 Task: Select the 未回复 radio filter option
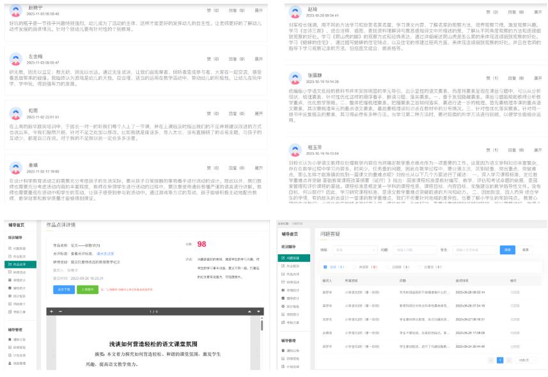tap(354, 267)
